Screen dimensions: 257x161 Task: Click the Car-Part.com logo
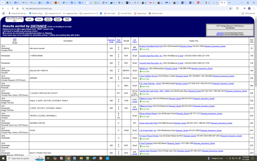pyautogui.click(x=15, y=19)
